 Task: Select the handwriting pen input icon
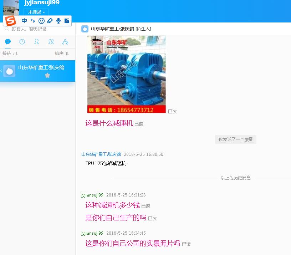pos(50,20)
